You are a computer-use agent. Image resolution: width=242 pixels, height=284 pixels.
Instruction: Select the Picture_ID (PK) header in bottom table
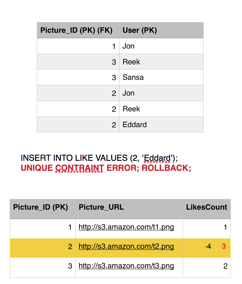[x=41, y=207]
